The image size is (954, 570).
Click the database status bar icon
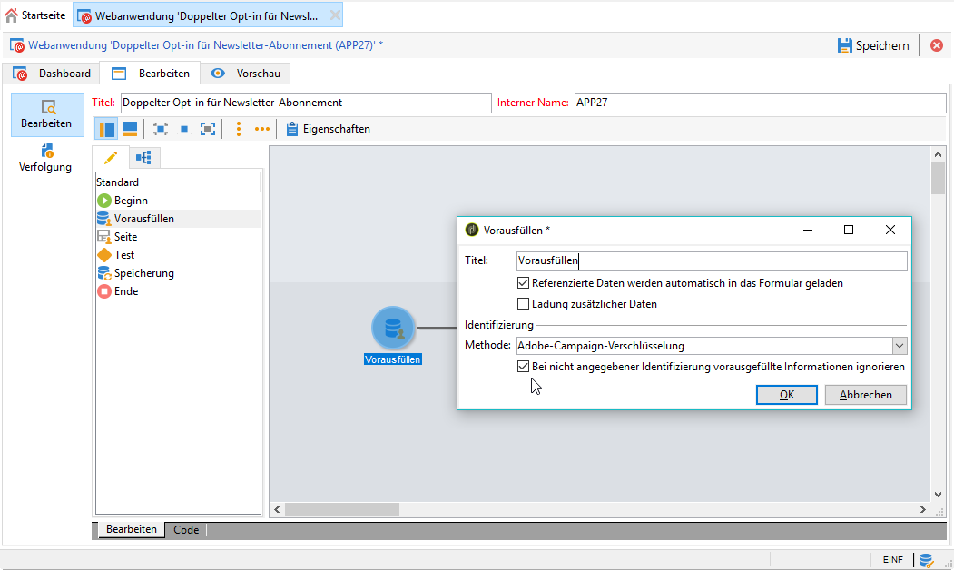pyautogui.click(x=927, y=560)
